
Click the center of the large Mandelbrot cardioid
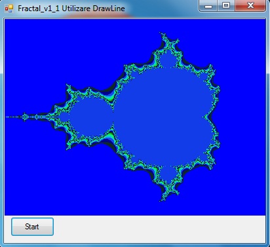(162, 117)
